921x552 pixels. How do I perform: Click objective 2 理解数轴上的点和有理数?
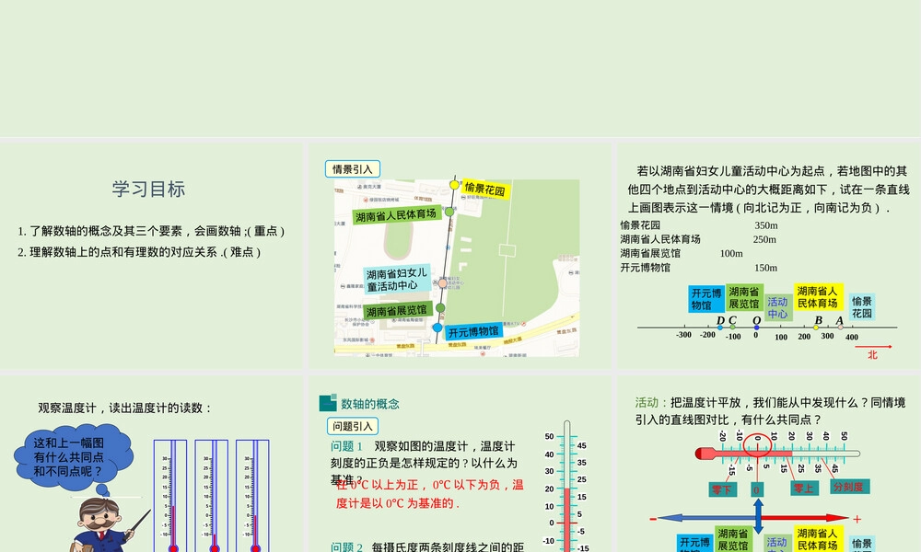pos(139,252)
